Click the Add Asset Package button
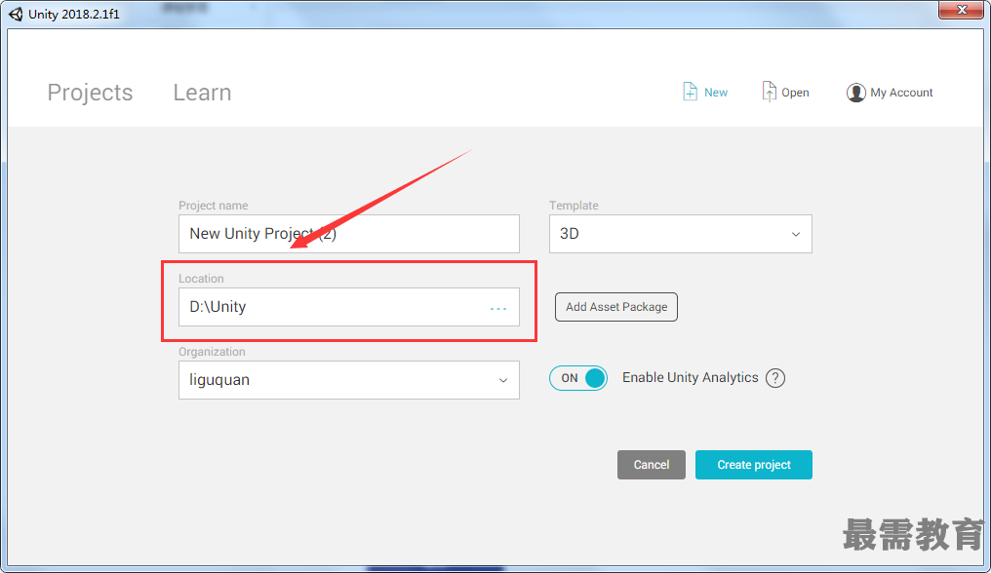The height and width of the screenshot is (573, 991). pyautogui.click(x=616, y=306)
